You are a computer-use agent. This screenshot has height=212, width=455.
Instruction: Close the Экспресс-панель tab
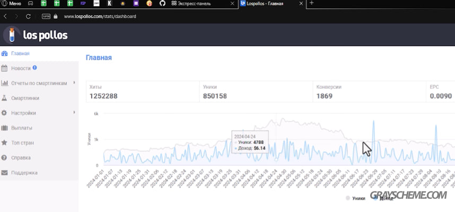point(232,4)
